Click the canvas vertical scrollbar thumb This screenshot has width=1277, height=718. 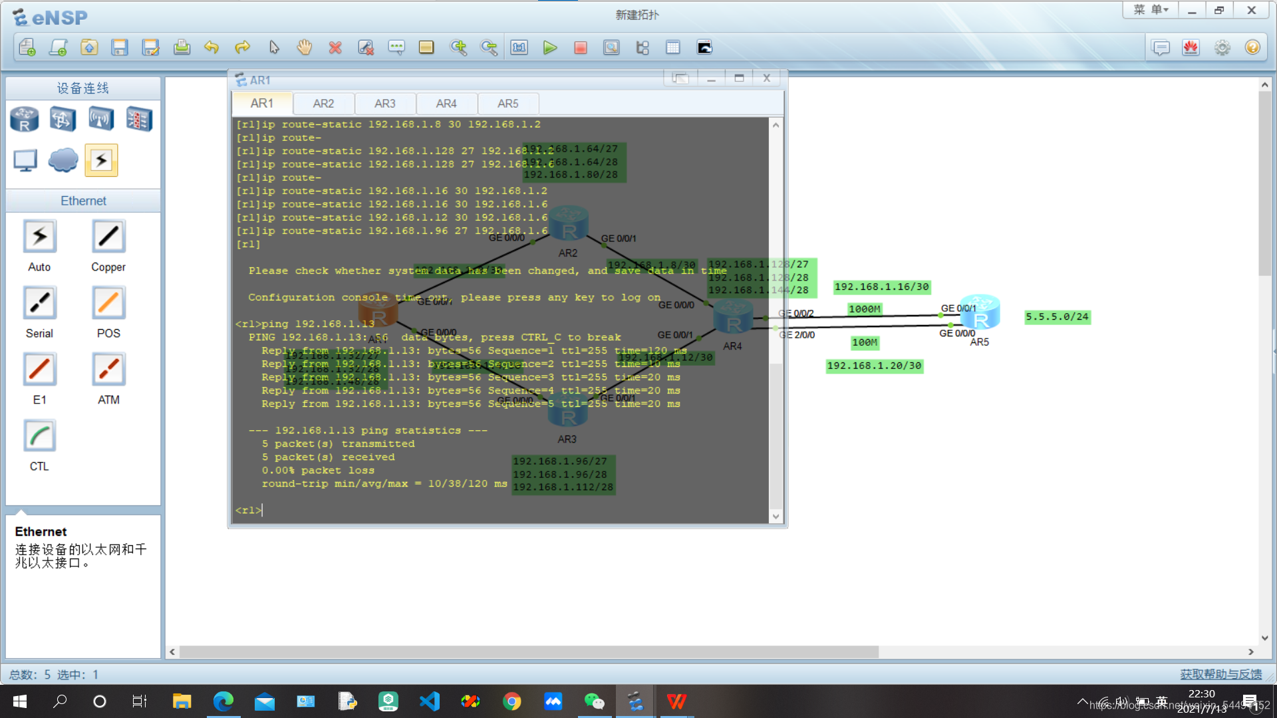[1264, 183]
